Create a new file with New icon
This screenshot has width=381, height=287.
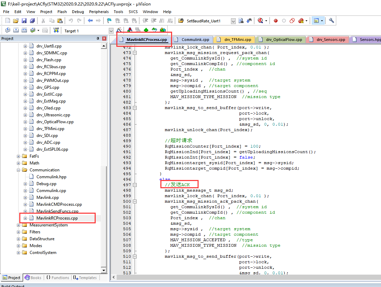[8, 21]
